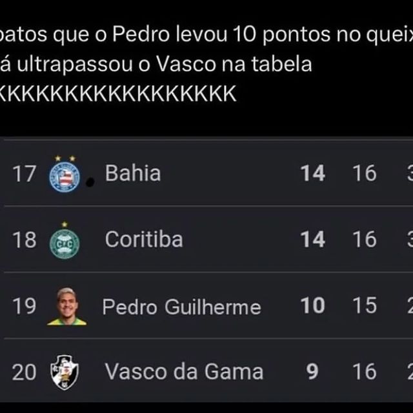Open the Bahia team name
Viewport: 413px width, 413px height.
133,173
